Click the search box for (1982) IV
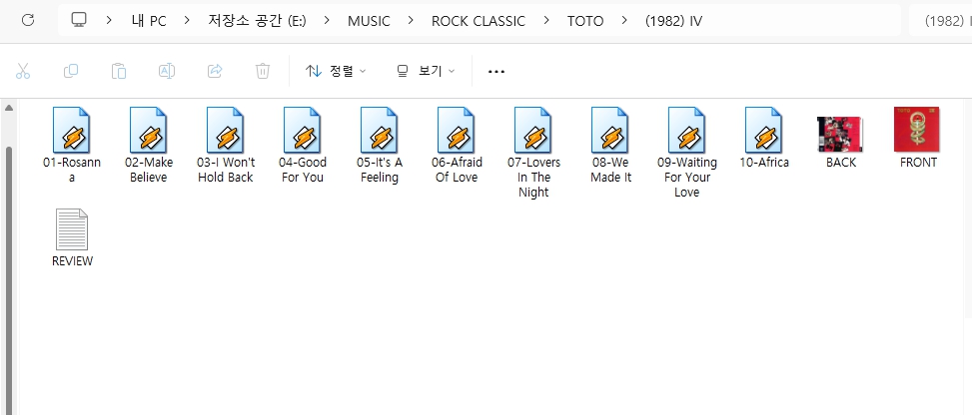This screenshot has width=972, height=415. [x=940, y=21]
